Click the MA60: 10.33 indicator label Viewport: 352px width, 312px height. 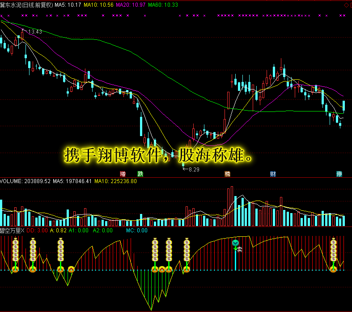[163, 5]
